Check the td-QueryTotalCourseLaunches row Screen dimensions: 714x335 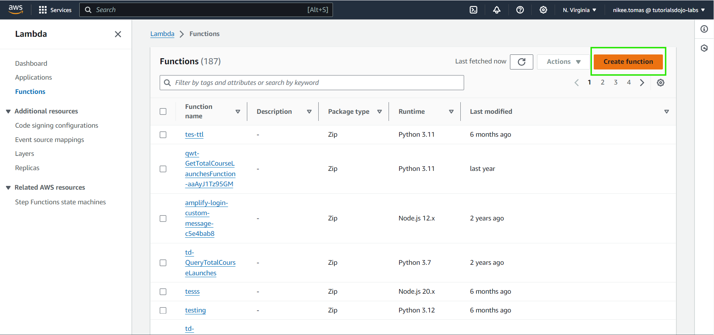(x=163, y=263)
